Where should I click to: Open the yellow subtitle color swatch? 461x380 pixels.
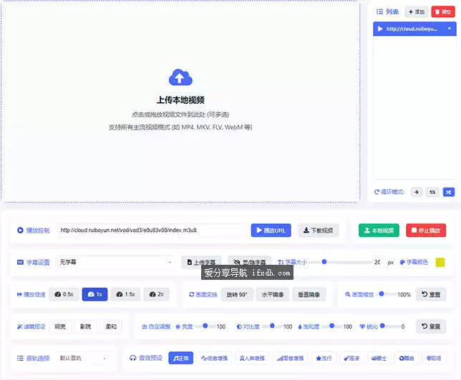(440, 262)
